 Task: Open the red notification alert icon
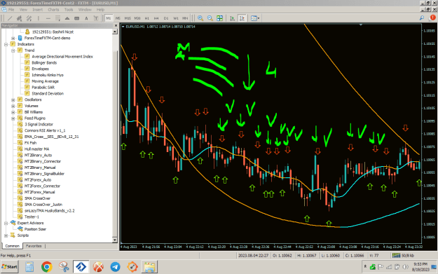coord(432,18)
